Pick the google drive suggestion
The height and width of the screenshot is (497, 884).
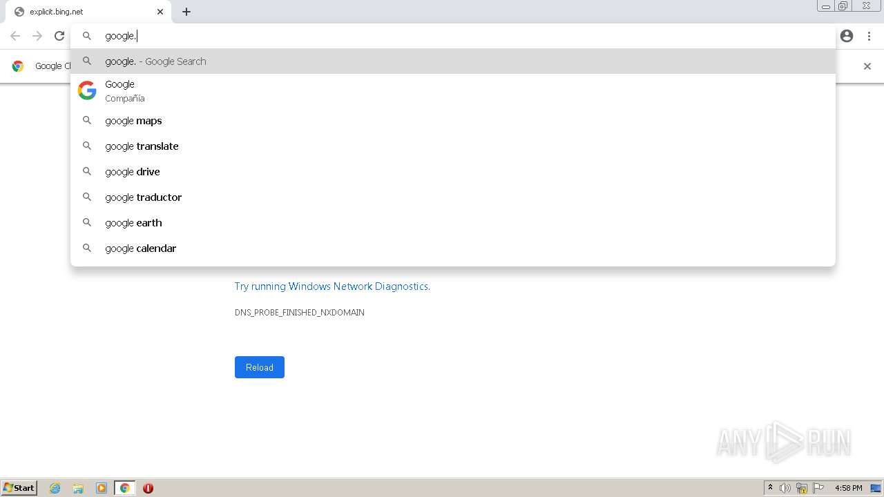coord(453,172)
